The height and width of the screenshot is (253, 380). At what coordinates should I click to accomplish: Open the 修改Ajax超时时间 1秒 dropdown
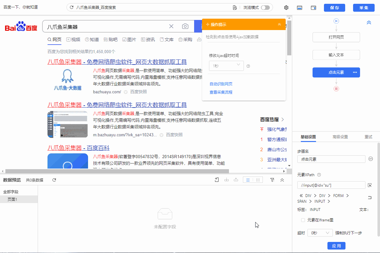(226, 66)
